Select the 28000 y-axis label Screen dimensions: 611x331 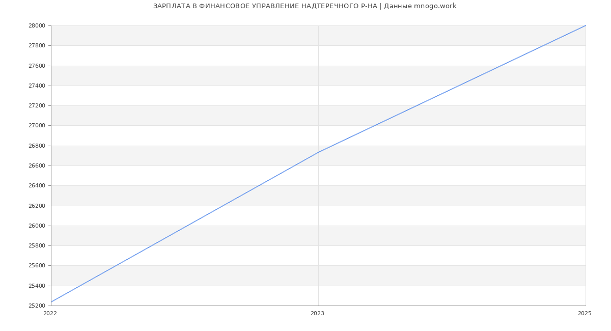coord(37,26)
